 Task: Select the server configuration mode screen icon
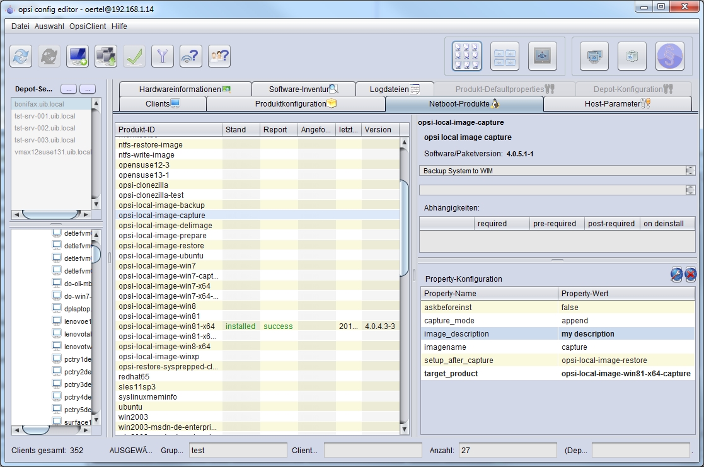543,56
